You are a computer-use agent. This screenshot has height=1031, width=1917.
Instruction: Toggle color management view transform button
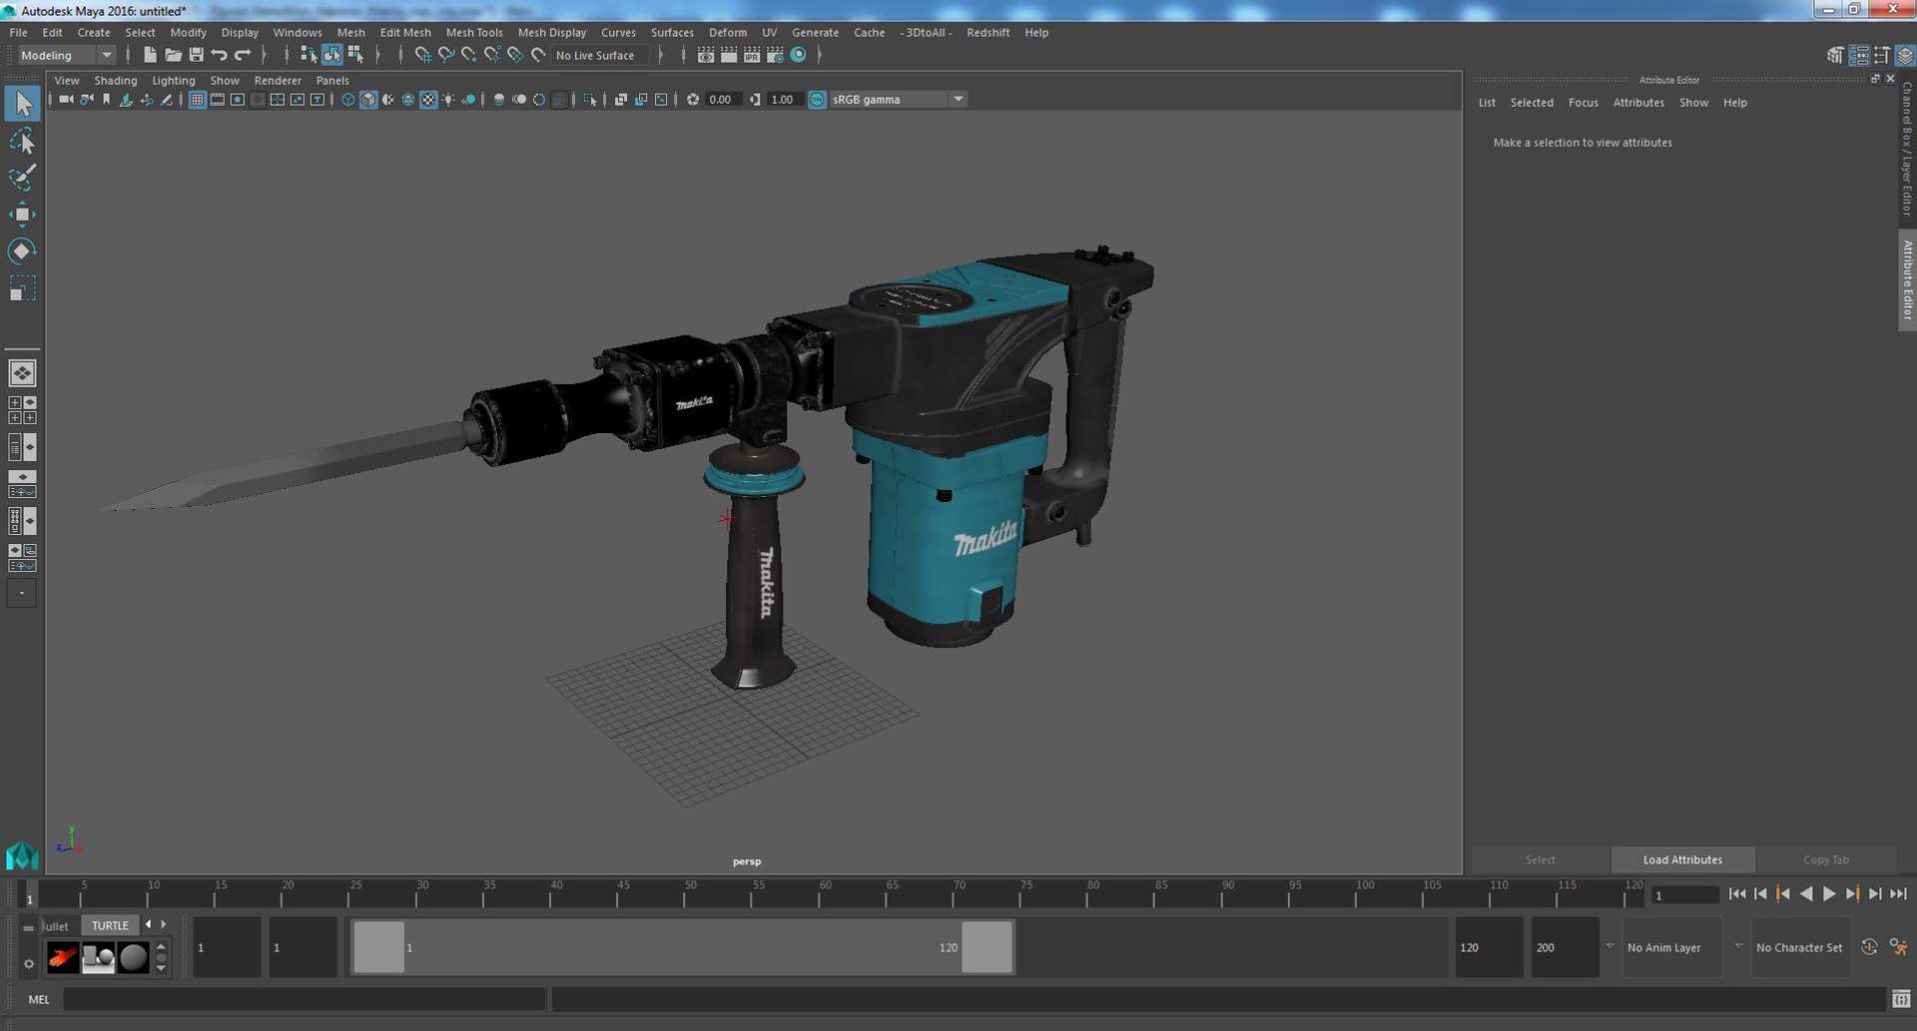coord(817,100)
